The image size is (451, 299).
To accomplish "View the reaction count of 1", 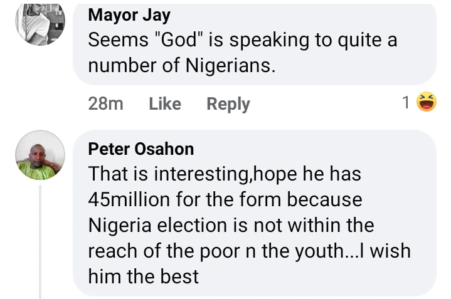I will (x=406, y=103).
